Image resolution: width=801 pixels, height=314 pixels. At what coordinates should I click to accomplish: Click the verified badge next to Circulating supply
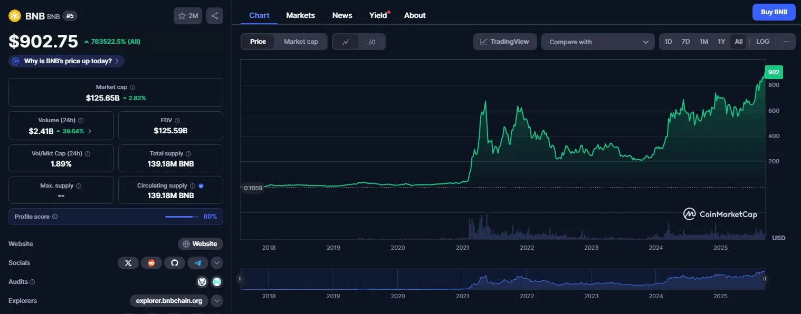tap(201, 186)
